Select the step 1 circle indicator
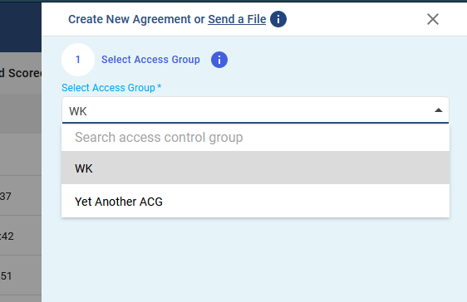The height and width of the screenshot is (302, 467). click(78, 60)
